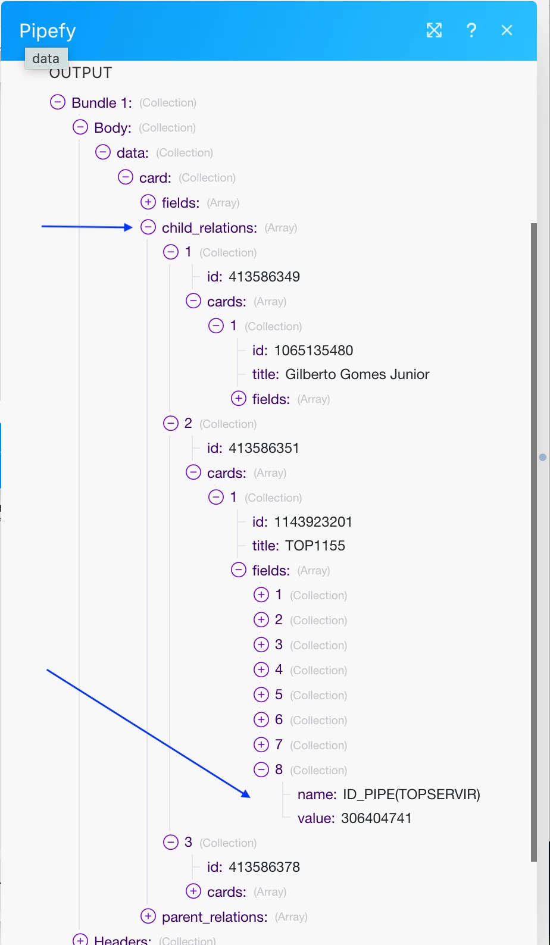The height and width of the screenshot is (945, 550).
Task: Select id value 1065135480
Action: pyautogui.click(x=314, y=351)
